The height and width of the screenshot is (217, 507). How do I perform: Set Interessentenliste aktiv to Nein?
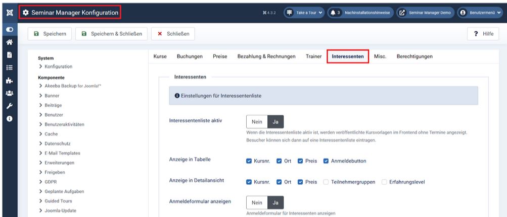tap(257, 122)
